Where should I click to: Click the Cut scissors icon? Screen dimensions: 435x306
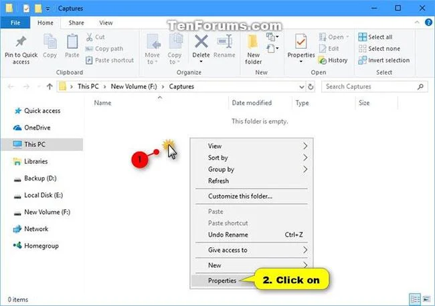tap(89, 37)
